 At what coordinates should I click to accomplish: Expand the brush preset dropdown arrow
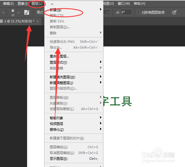click(19, 12)
